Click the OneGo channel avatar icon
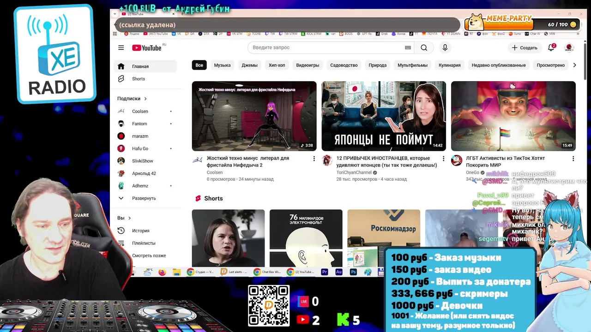The height and width of the screenshot is (332, 591). click(457, 160)
